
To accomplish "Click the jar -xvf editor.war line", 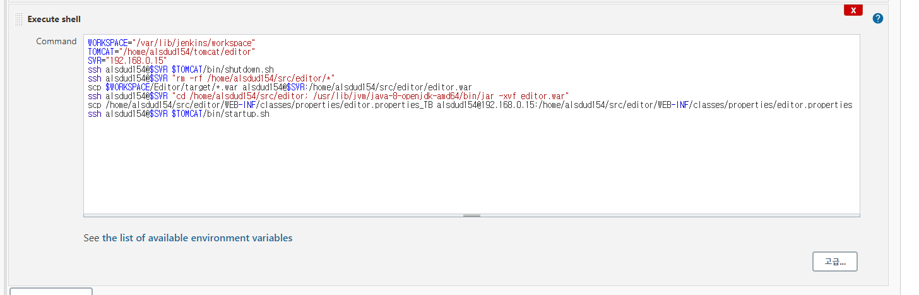I will [328, 96].
